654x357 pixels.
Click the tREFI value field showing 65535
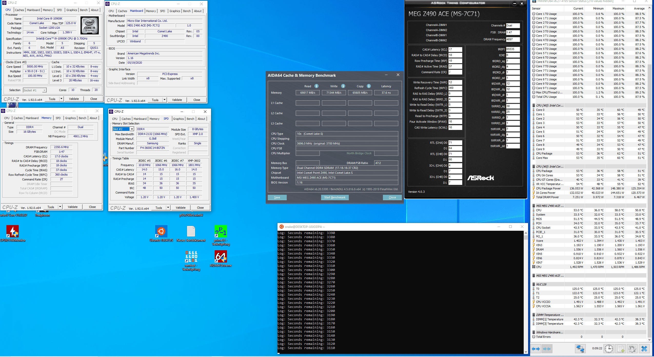[513, 49]
